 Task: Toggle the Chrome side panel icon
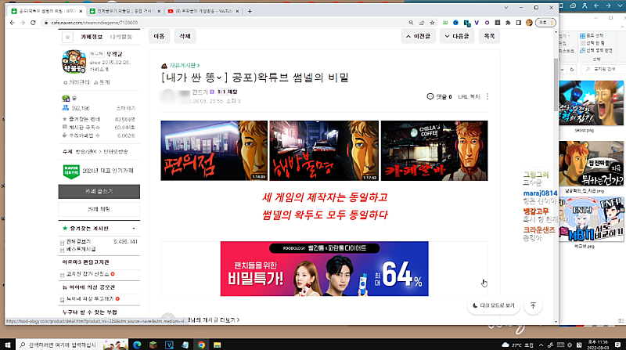519,23
